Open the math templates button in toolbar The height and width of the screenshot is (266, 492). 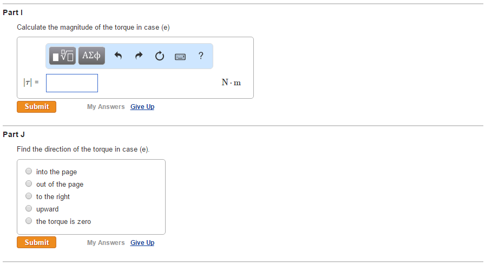coord(63,56)
